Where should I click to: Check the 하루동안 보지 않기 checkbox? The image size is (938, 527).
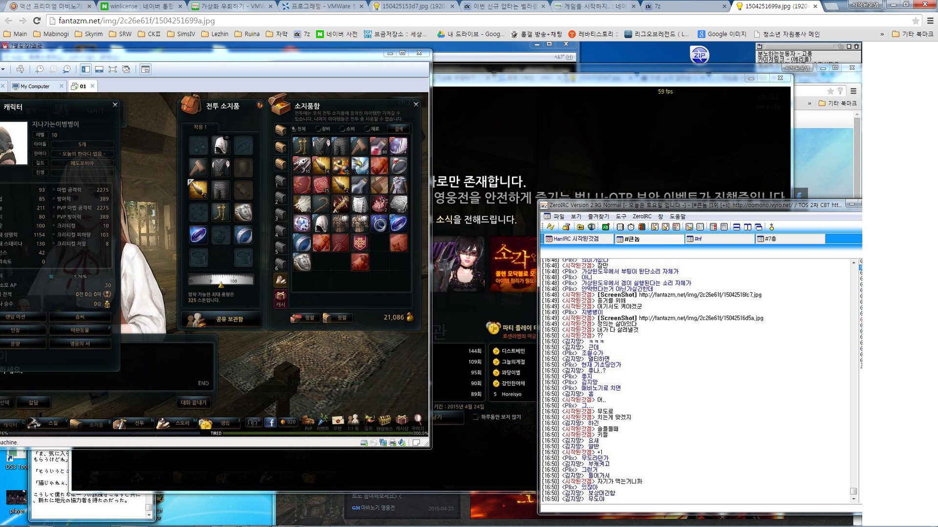click(475, 417)
